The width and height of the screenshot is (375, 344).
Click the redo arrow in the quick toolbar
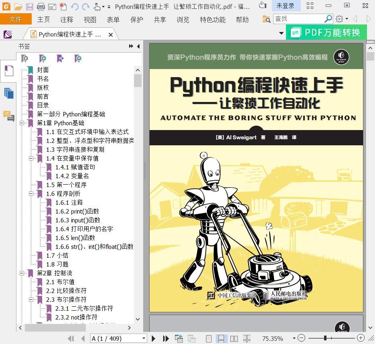pos(85,6)
